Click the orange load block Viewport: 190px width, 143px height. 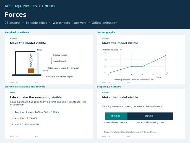[31, 71]
